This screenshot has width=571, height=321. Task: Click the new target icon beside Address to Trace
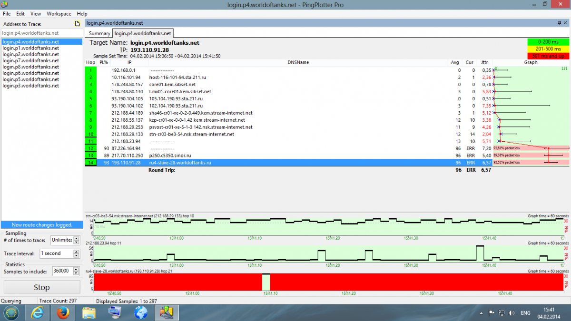coord(77,24)
